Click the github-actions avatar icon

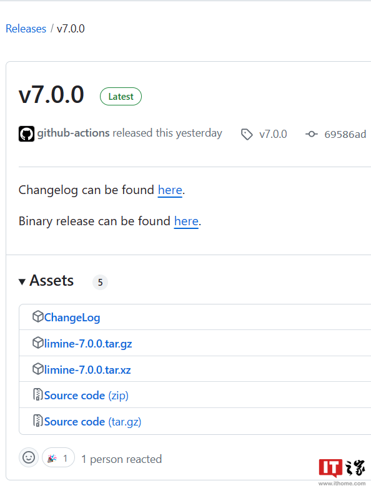coord(26,134)
